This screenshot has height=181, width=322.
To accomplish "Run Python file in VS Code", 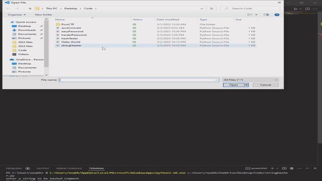I will tap(295, 9).
